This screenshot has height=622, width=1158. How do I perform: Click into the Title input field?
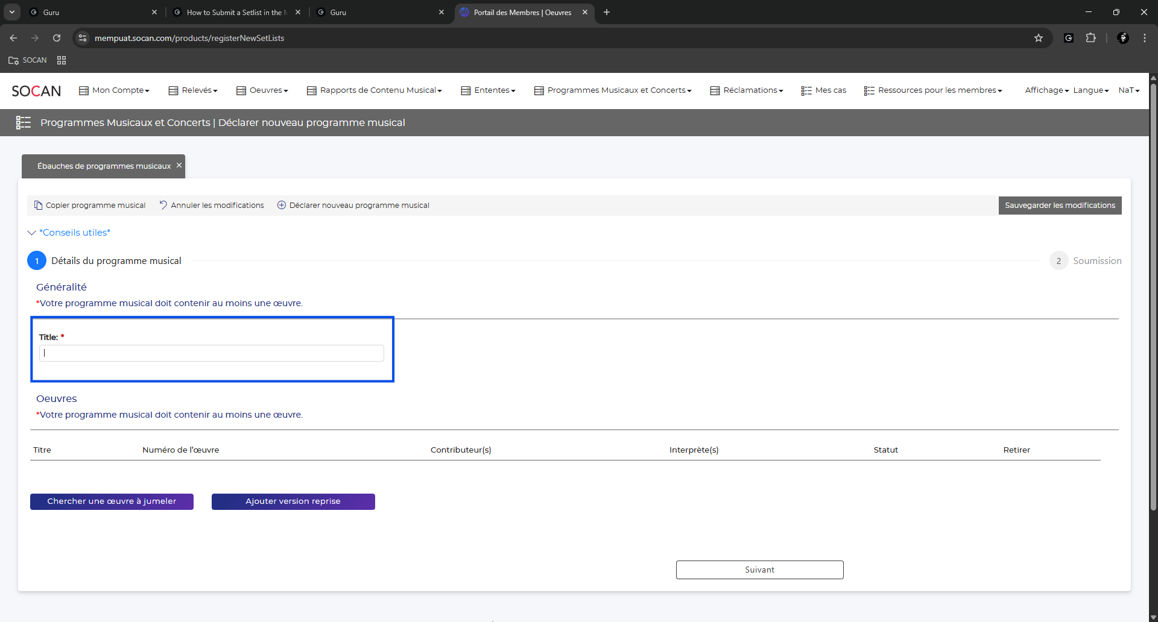click(211, 353)
